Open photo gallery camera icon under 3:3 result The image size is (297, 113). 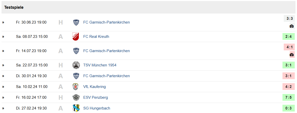292,26
